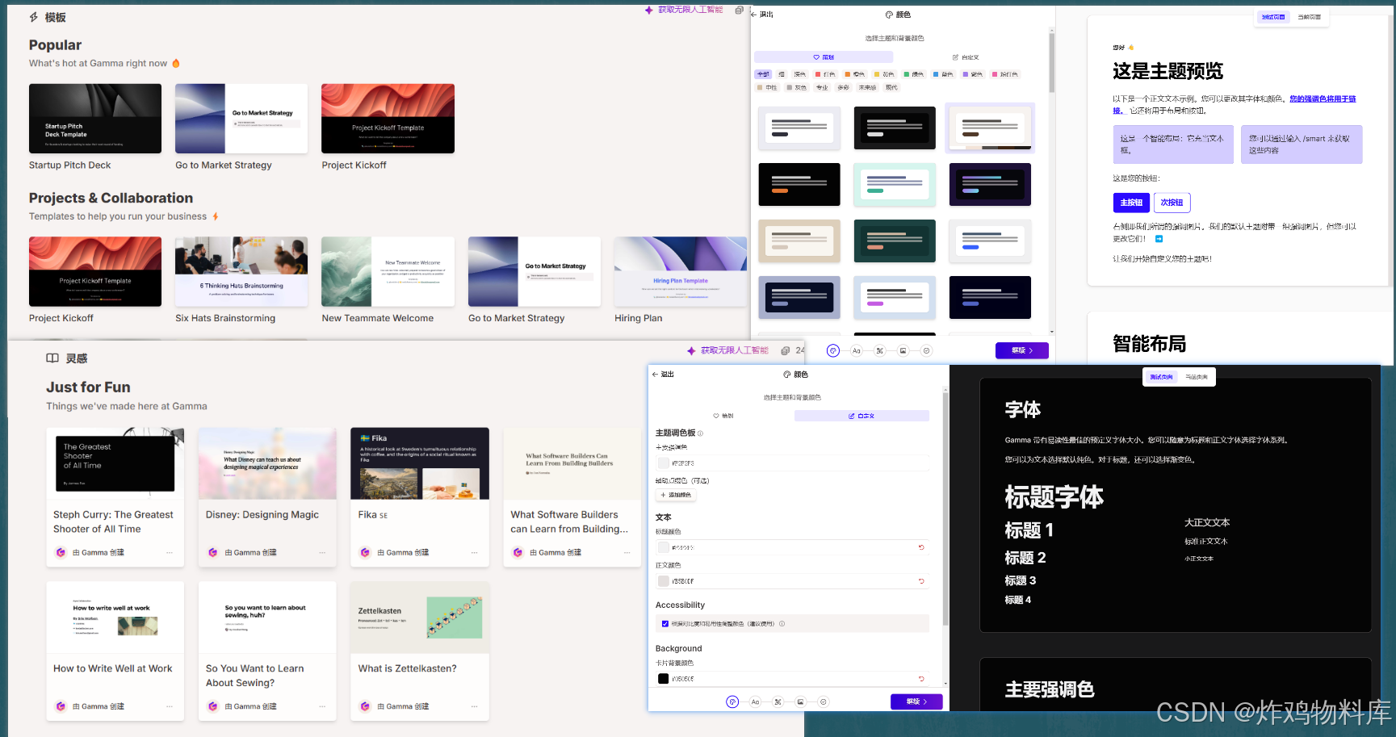Select the Aa font step in the lower panel footer
Screen dimensions: 1396x737
click(x=755, y=701)
